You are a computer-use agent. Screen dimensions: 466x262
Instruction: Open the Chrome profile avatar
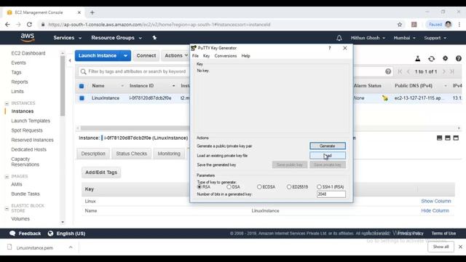(x=449, y=24)
